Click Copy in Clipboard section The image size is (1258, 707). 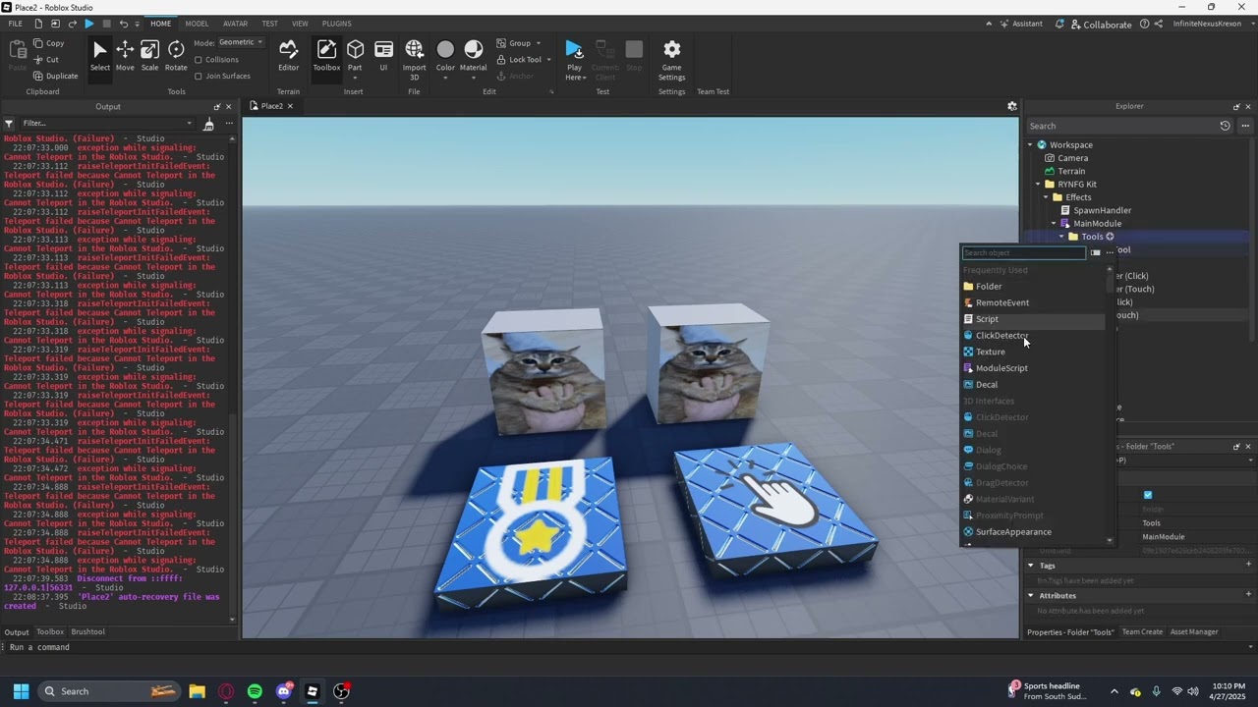[x=48, y=43]
